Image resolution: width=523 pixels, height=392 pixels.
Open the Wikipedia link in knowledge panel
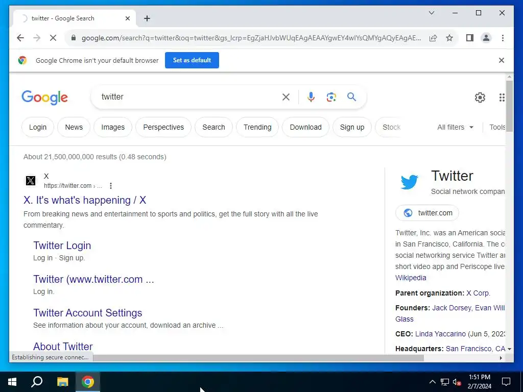pos(411,278)
